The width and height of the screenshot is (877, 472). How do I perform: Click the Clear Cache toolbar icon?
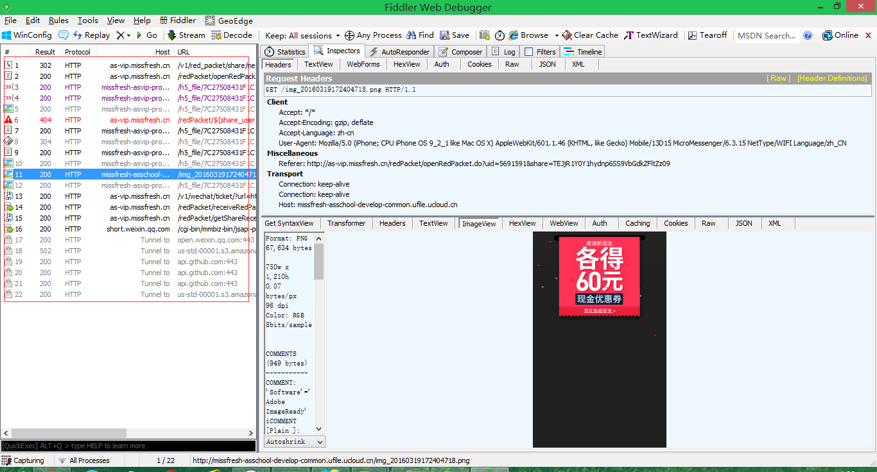(x=567, y=35)
